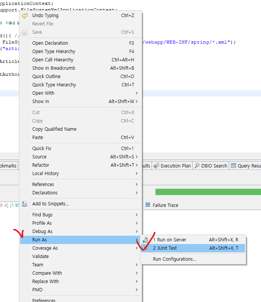261x302 pixels.
Task: Click the JUnit Test icon in submenu
Action: [x=146, y=248]
